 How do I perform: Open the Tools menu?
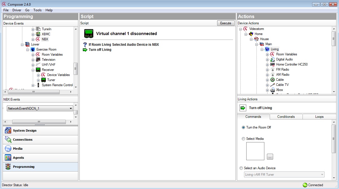(37, 10)
